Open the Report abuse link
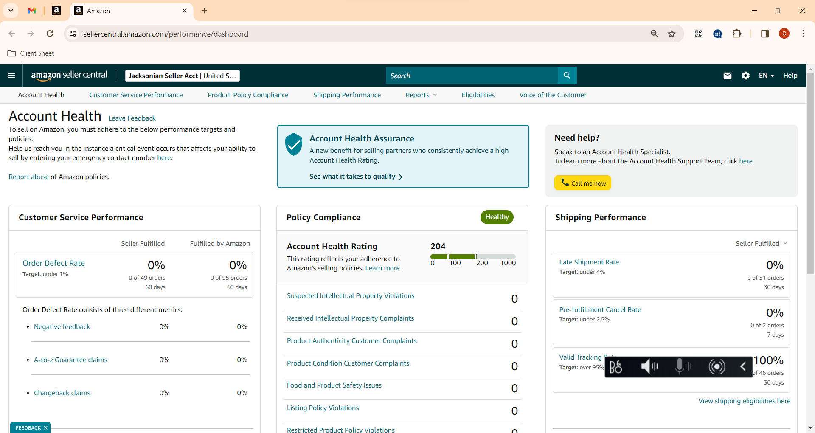This screenshot has height=433, width=815. click(x=29, y=177)
